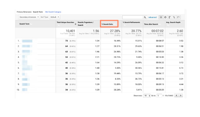Click the 00:07:02 time after search total

pyautogui.click(x=157, y=31)
